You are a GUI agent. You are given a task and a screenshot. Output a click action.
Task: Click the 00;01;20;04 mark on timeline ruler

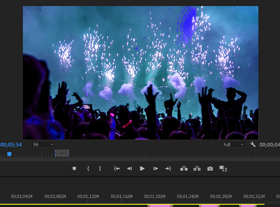(154, 196)
